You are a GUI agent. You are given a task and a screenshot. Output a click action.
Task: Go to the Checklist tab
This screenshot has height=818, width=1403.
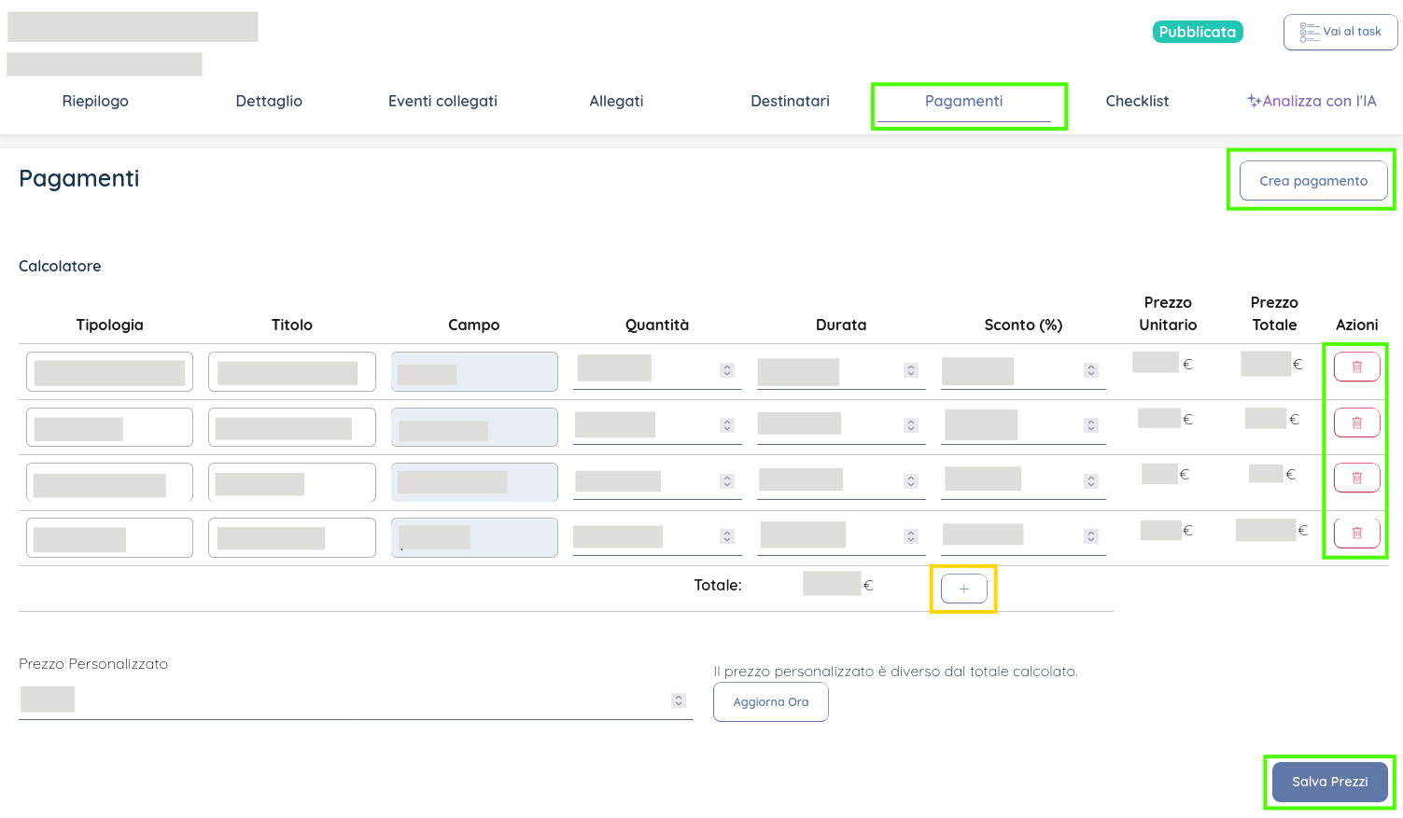tap(1137, 101)
